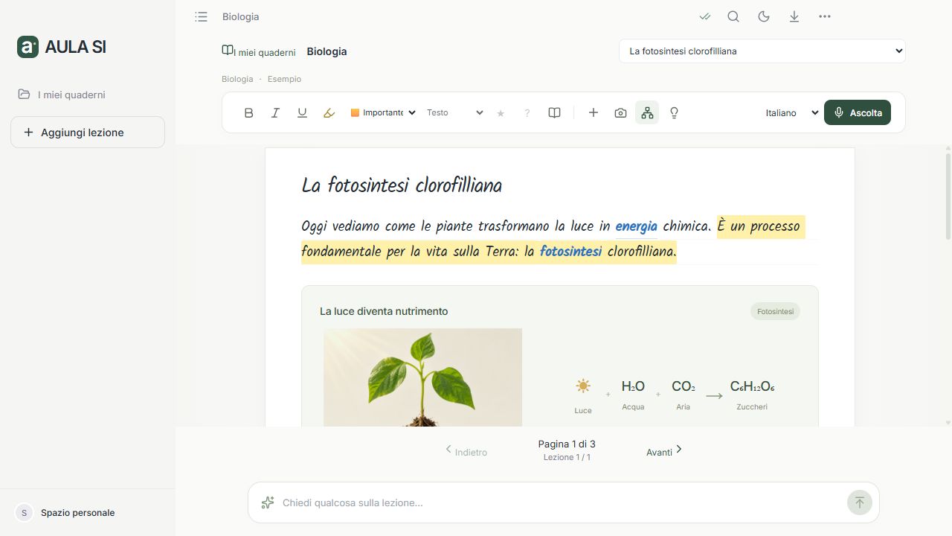Click the blue word energia
The width and height of the screenshot is (952, 536).
pyautogui.click(x=636, y=226)
